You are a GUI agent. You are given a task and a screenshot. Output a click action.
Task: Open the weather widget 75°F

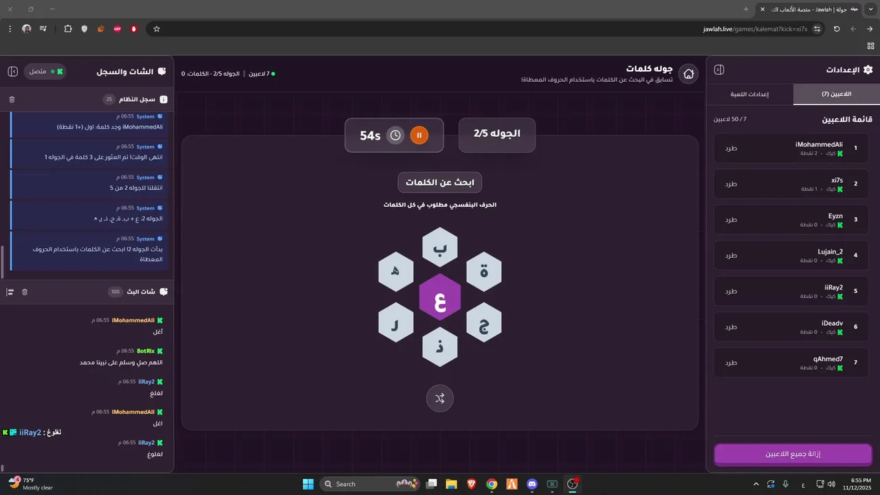coord(30,484)
